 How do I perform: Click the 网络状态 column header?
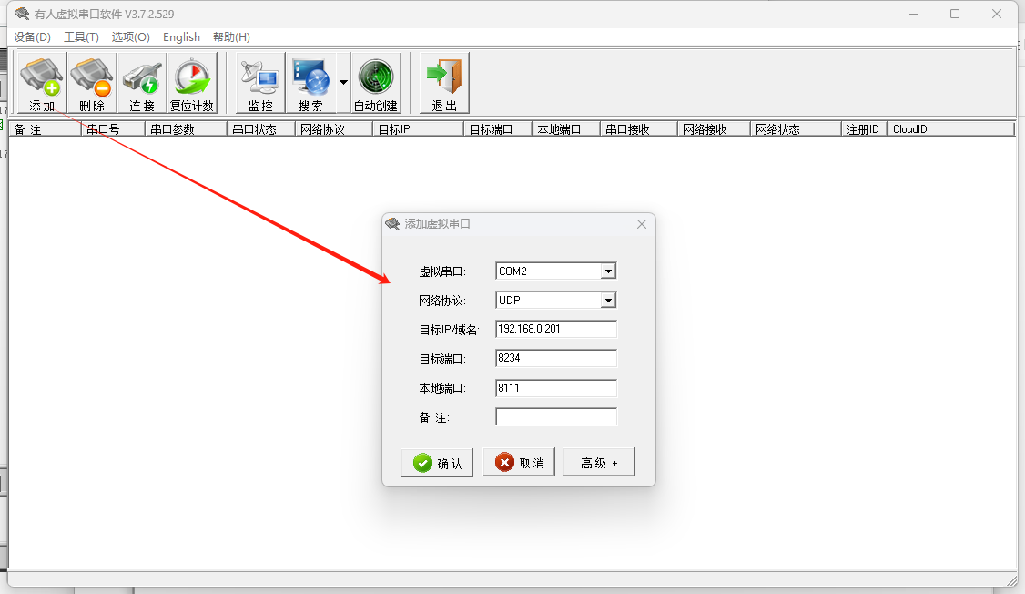tap(796, 129)
